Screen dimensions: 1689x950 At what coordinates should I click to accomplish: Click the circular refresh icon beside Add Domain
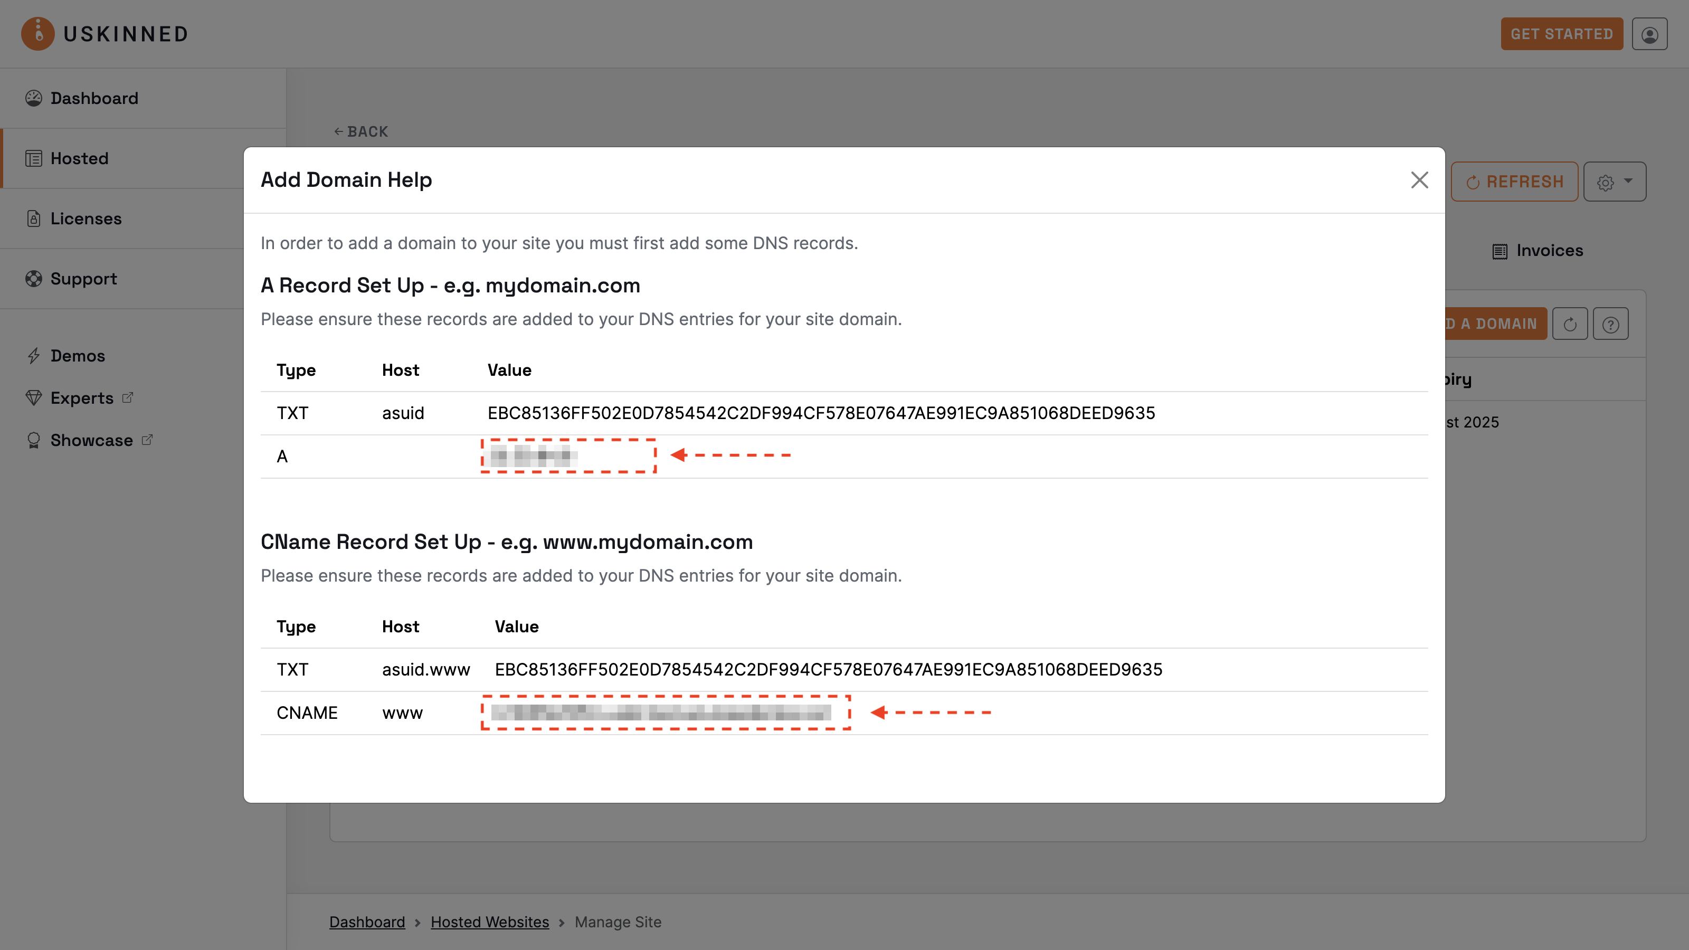(1570, 323)
